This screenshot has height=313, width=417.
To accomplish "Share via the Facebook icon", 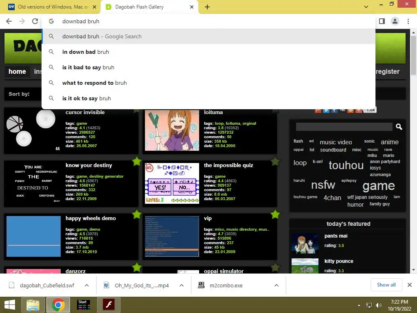I will 334,110.
